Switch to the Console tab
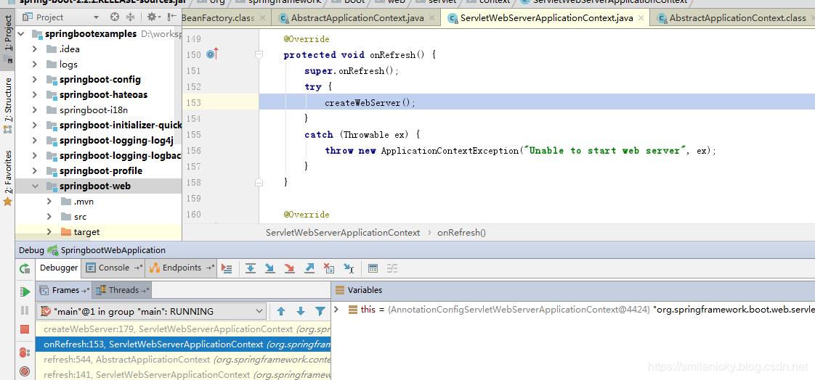The image size is (815, 380). 113,268
